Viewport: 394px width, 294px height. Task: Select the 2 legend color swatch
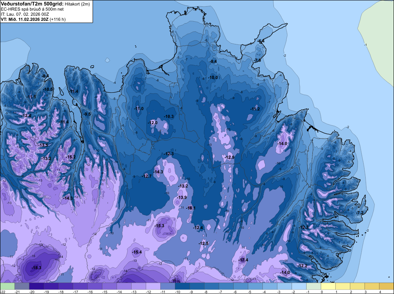tap(357, 286)
